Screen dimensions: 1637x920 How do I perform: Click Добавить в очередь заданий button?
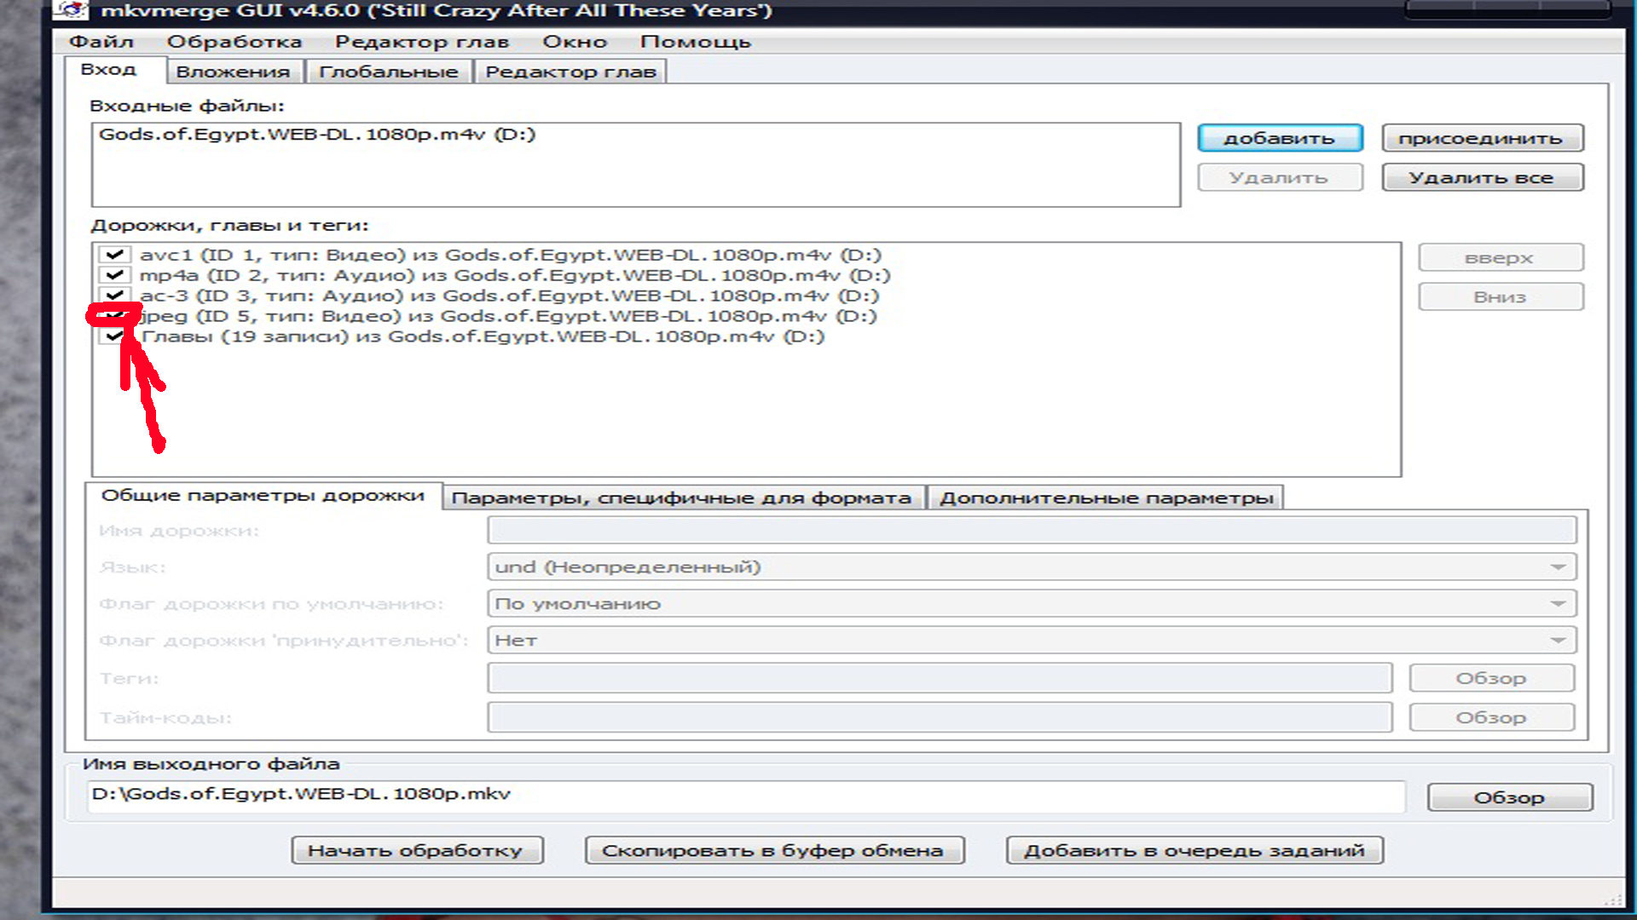pyautogui.click(x=1194, y=850)
